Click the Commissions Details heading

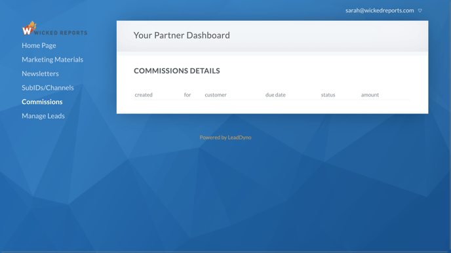176,71
